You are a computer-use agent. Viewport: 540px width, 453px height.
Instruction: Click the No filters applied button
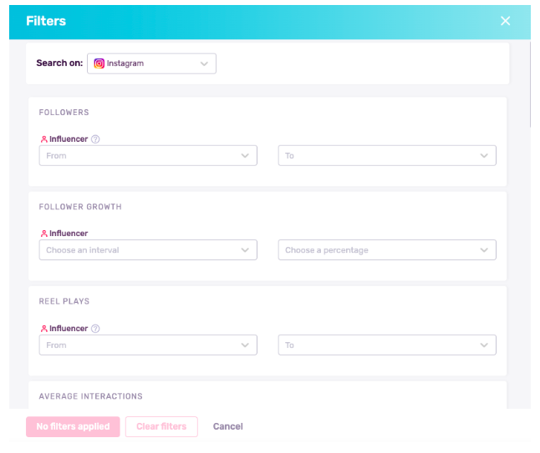[73, 426]
